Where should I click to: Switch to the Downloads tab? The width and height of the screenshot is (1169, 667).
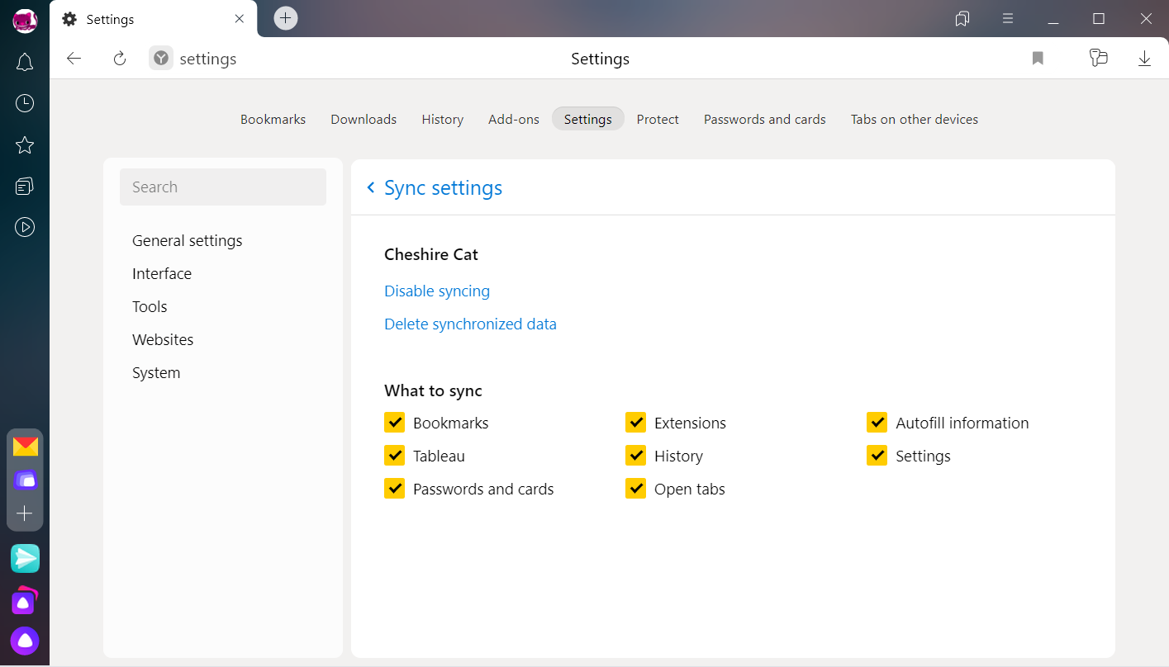point(364,119)
